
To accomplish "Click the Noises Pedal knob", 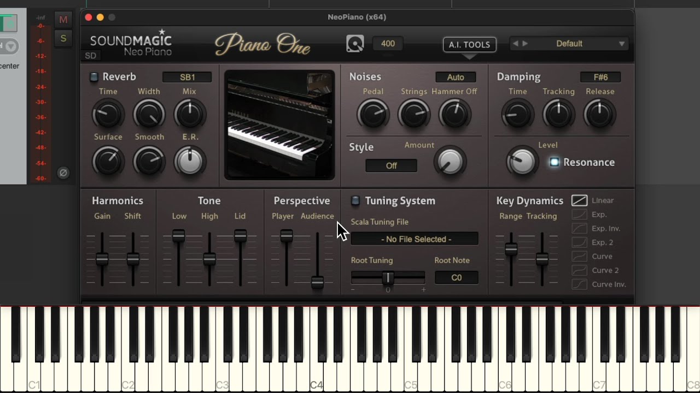I will point(373,114).
